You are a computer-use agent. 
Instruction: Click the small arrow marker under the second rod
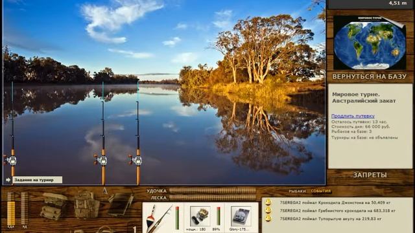(105, 190)
